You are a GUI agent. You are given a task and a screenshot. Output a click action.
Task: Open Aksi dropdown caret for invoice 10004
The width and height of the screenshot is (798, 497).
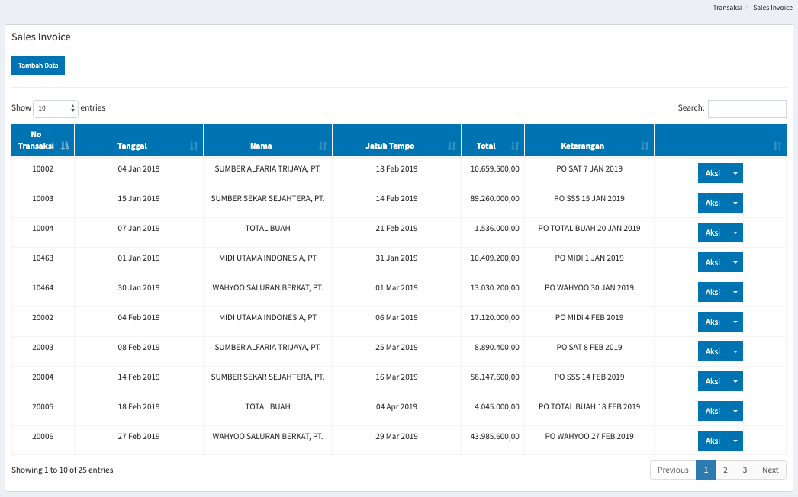point(735,232)
